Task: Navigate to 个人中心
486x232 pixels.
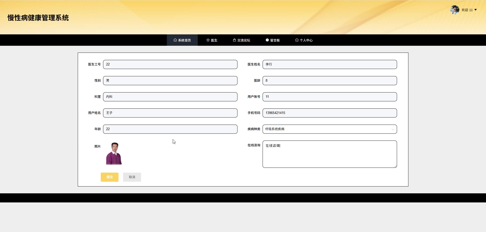Action: click(x=304, y=40)
